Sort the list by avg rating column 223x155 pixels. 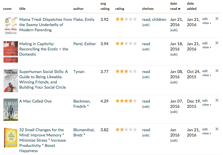point(105,6)
